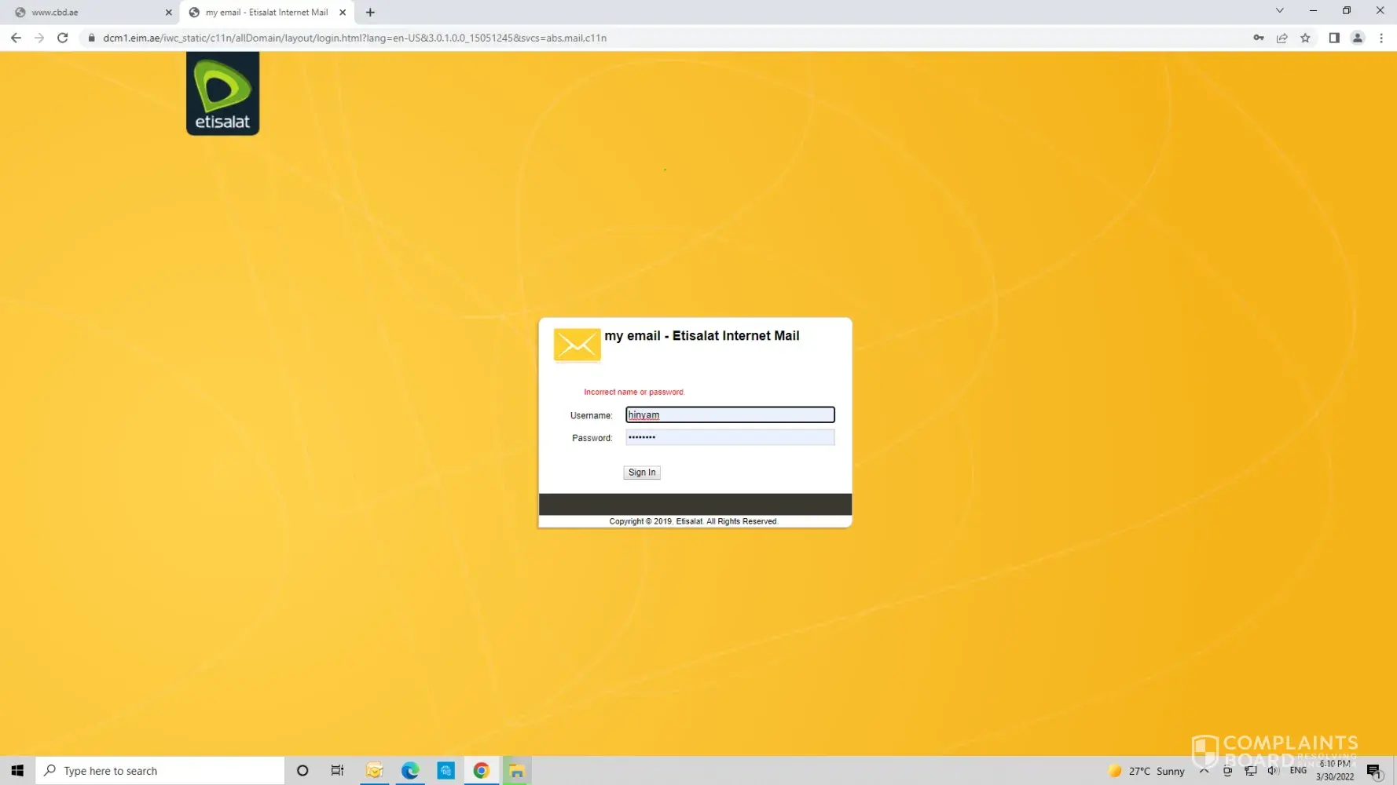Click the 'Username:' label
This screenshot has height=785, width=1397.
point(591,415)
